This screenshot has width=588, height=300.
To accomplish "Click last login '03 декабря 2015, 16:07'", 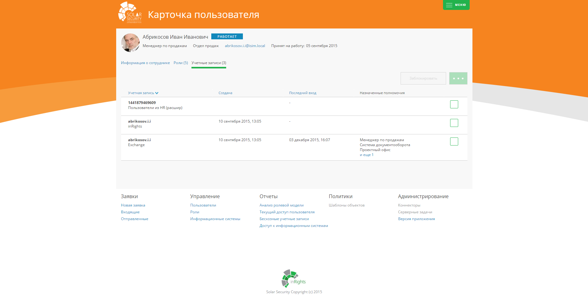I will 309,140.
